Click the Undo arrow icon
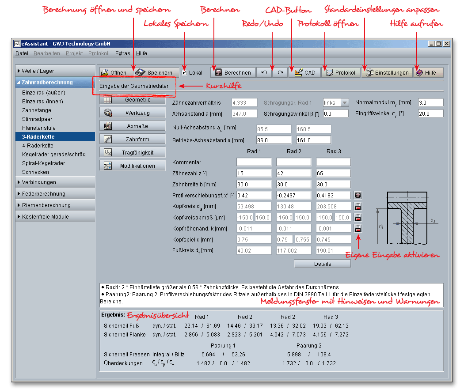 pyautogui.click(x=264, y=73)
